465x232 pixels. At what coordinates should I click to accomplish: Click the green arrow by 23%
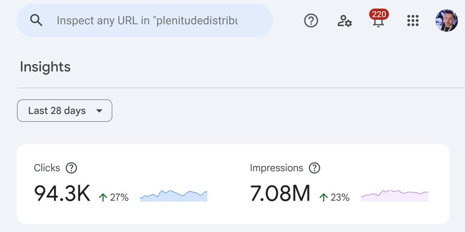point(323,197)
